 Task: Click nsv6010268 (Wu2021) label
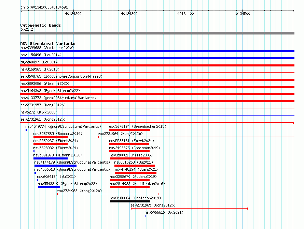point(134,162)
